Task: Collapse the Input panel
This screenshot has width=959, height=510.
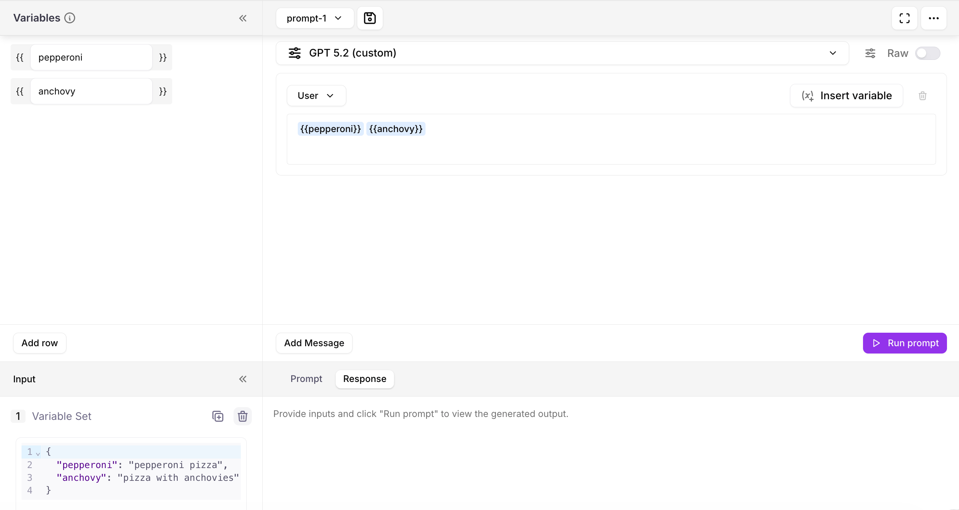Action: (243, 379)
